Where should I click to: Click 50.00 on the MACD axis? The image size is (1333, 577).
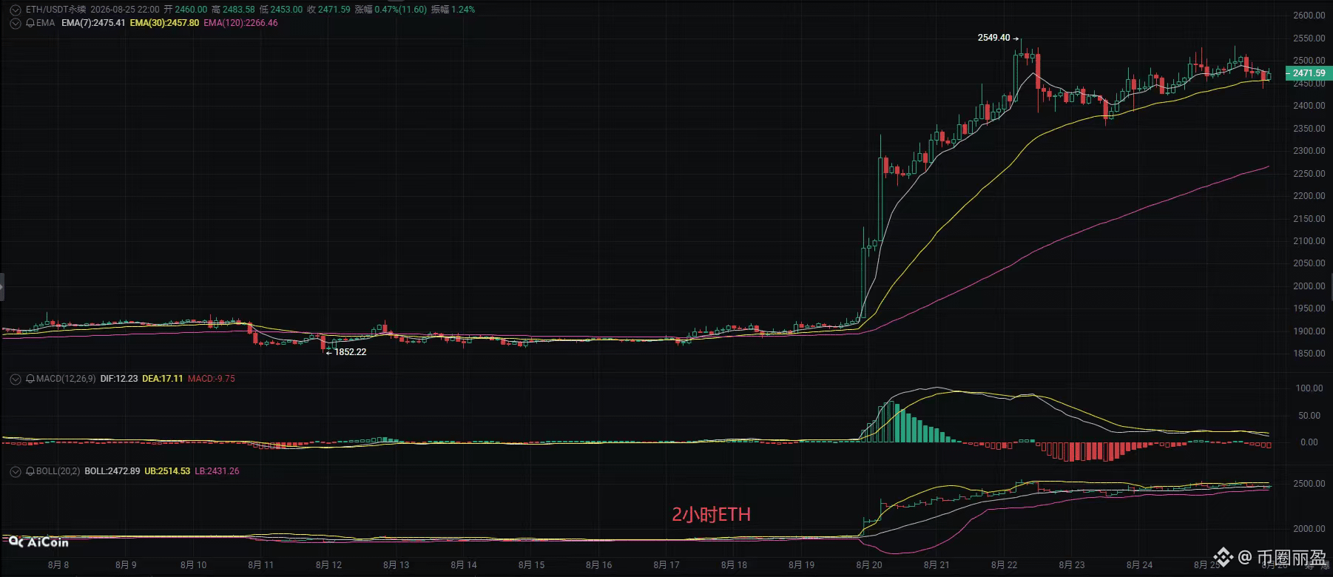pos(1309,416)
